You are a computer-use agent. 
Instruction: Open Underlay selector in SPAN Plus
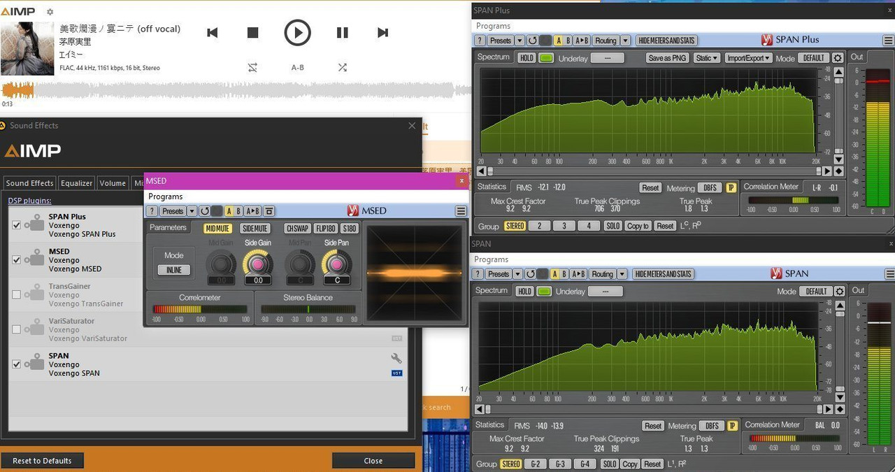tap(607, 58)
